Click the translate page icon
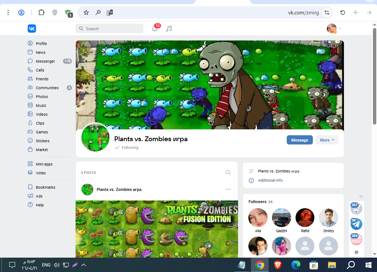This screenshot has height=272, width=377. [110, 13]
